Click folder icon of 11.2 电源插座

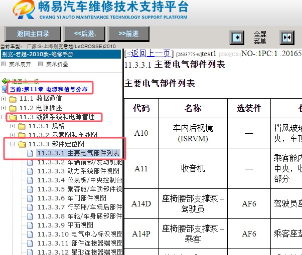(13, 108)
